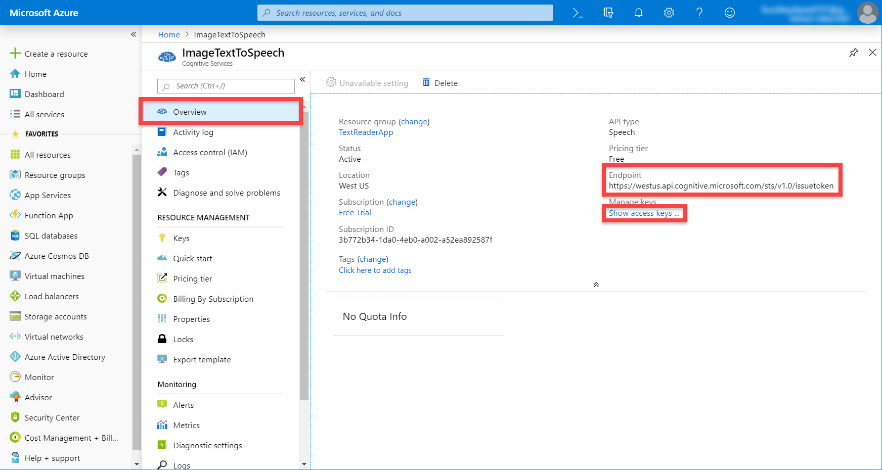Open Cloud Shell from the top bar
This screenshot has width=882, height=470.
coord(578,13)
